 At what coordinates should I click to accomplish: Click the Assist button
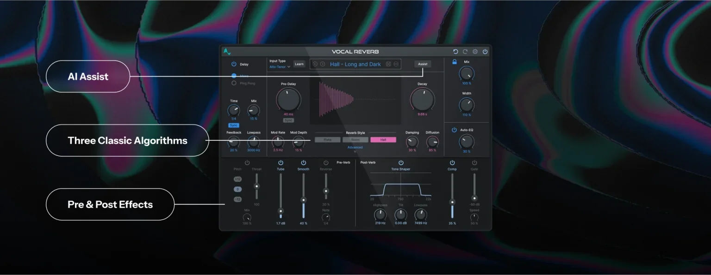pos(423,64)
